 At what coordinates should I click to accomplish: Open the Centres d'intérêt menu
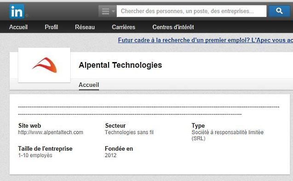click(x=173, y=27)
